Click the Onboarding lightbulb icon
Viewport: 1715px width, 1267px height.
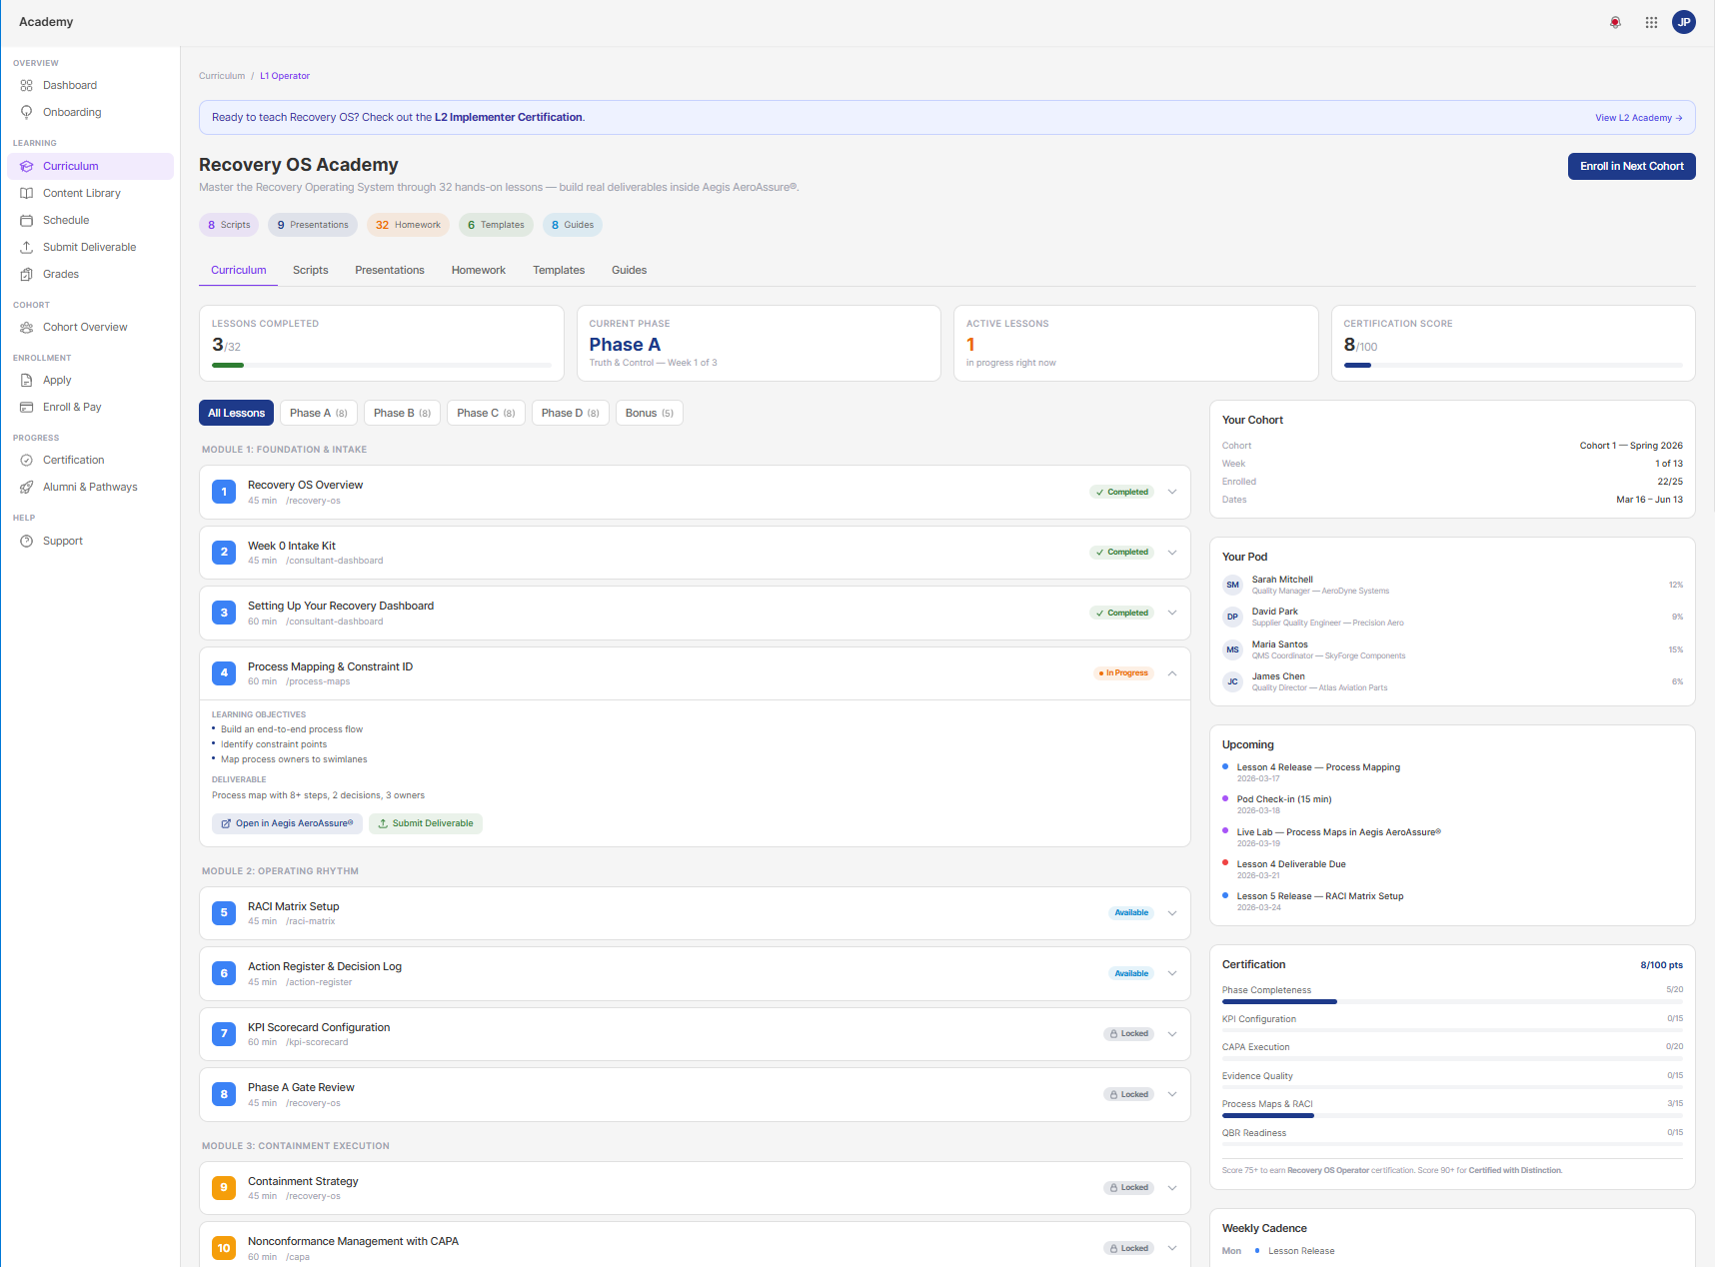27,113
